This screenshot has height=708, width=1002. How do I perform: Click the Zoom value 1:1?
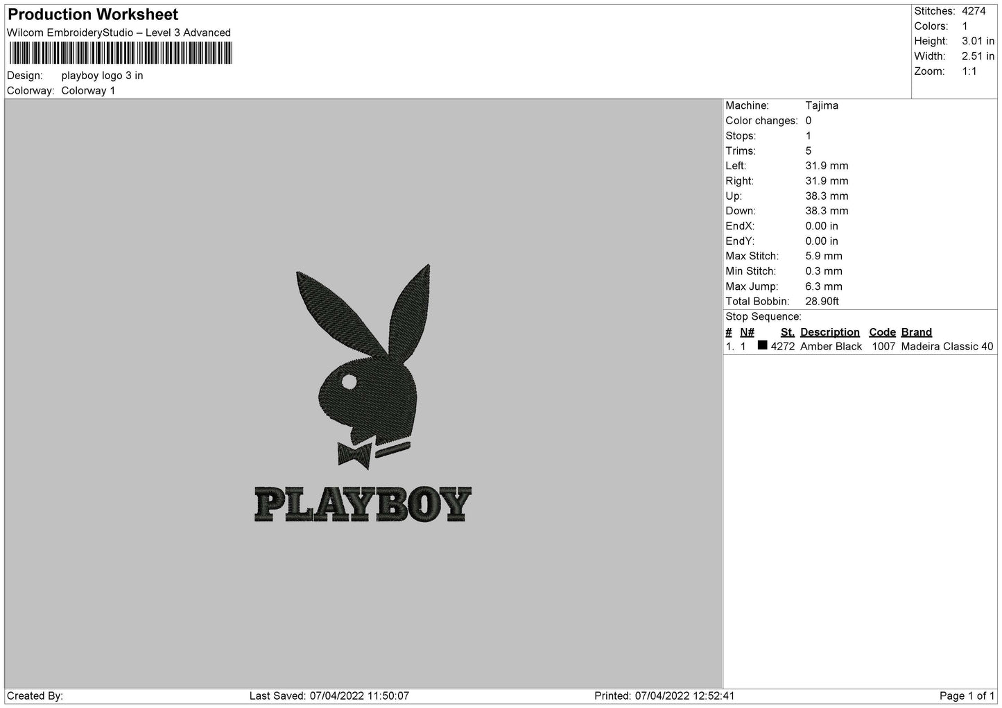point(969,71)
